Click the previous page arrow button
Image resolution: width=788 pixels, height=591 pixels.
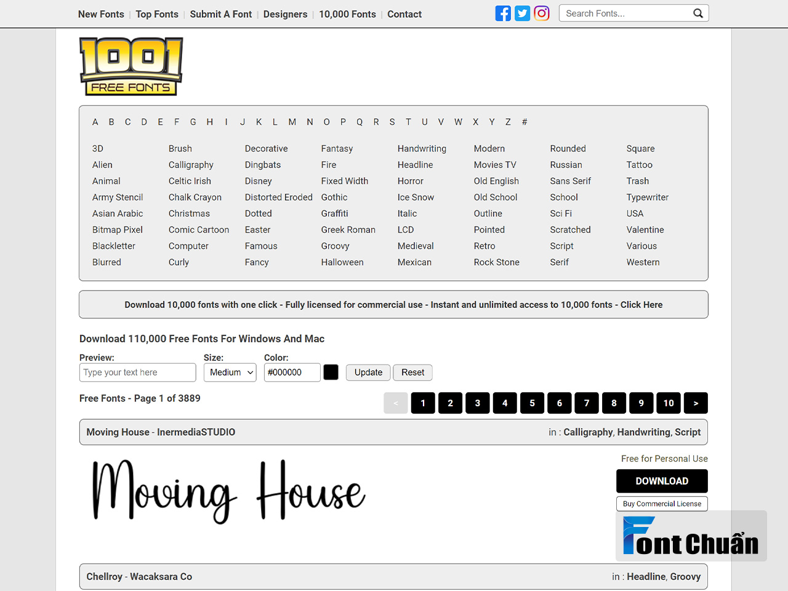(396, 403)
